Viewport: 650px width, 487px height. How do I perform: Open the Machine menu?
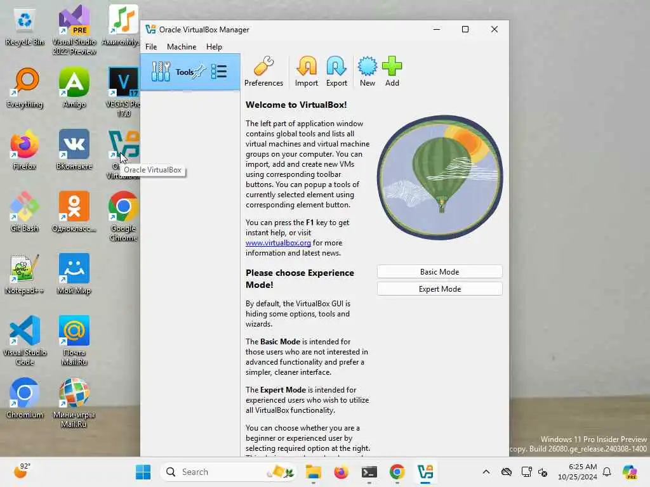[182, 47]
